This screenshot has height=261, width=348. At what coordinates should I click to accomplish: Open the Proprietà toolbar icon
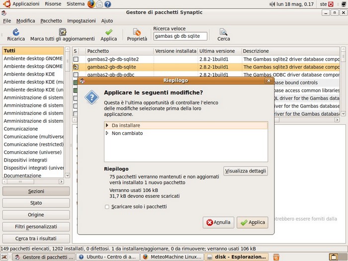click(137, 32)
